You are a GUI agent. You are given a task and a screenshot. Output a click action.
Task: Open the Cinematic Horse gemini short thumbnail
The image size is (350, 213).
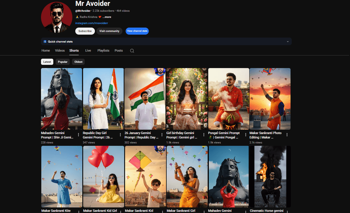point(270,177)
